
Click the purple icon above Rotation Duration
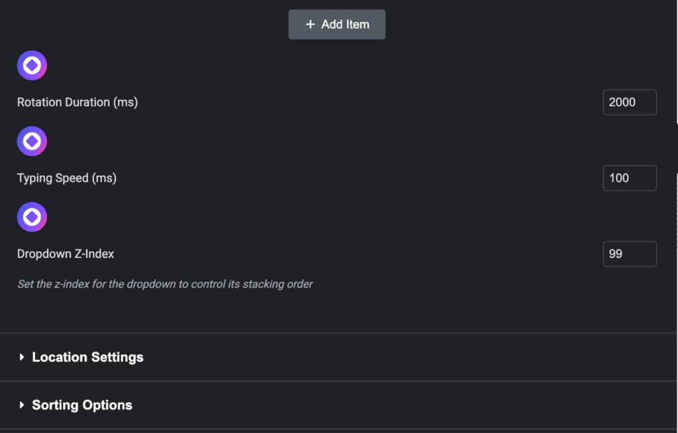coord(32,65)
